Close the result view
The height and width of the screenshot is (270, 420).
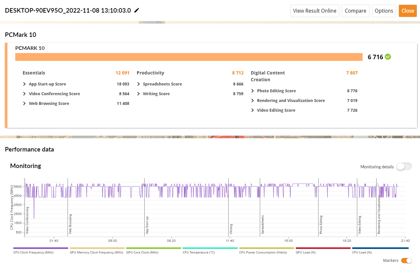[x=408, y=11]
